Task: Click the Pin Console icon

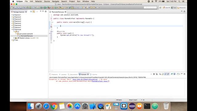Action: [172, 74]
